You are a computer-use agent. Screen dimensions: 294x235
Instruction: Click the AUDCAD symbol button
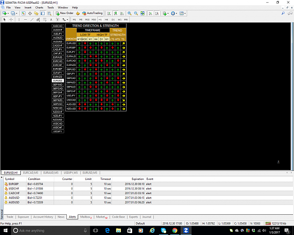(58, 26)
